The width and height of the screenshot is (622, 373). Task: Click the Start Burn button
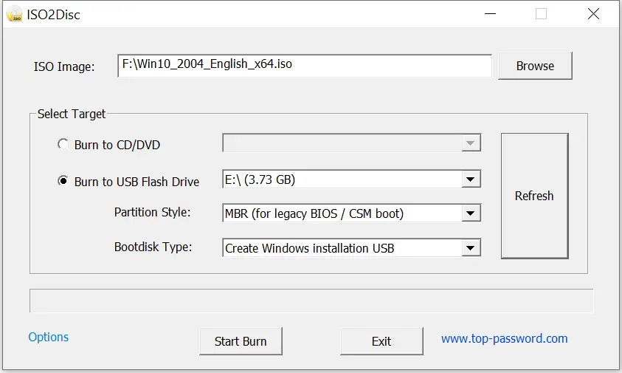point(241,341)
